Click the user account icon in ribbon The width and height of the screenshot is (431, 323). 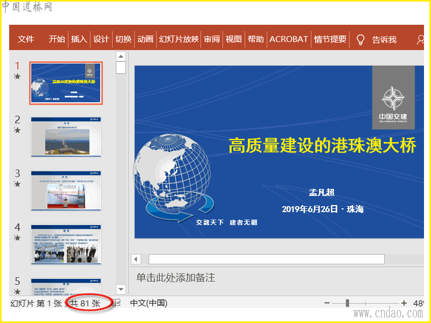[x=421, y=40]
